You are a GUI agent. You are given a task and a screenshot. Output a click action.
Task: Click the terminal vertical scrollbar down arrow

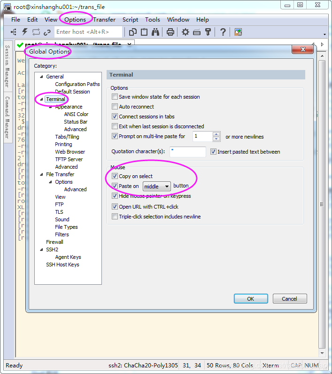pyautogui.click(x=322, y=353)
